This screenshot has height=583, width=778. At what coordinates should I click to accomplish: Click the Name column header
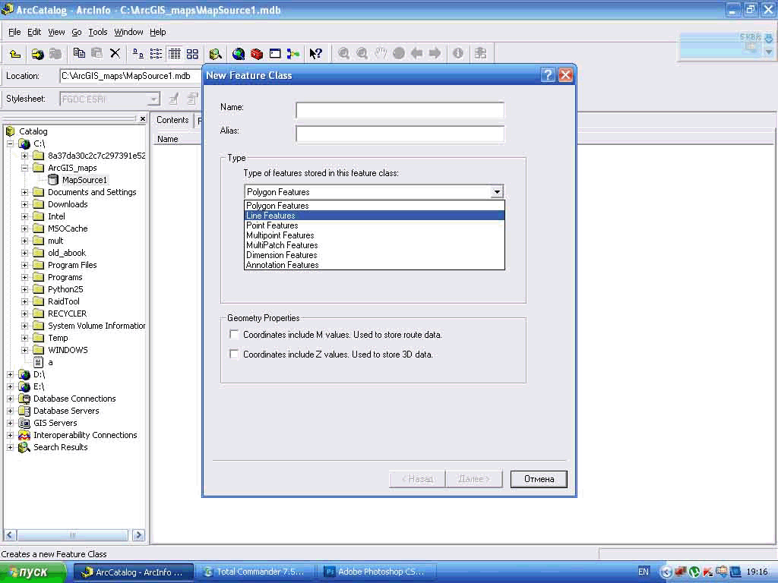168,140
